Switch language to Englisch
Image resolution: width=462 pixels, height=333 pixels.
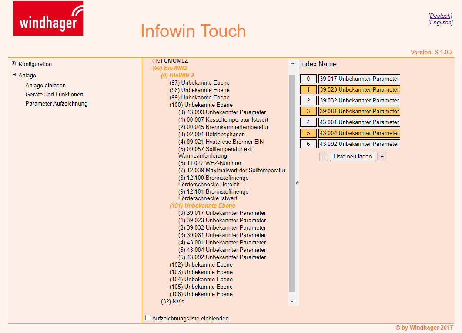tap(440, 22)
